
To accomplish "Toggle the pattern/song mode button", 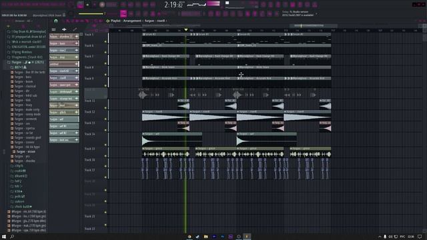I will 80,5.
